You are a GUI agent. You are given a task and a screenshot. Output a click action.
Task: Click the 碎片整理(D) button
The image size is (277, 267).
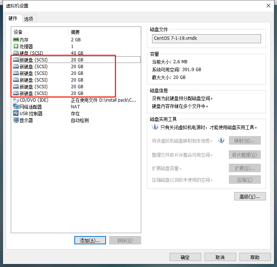point(245,155)
